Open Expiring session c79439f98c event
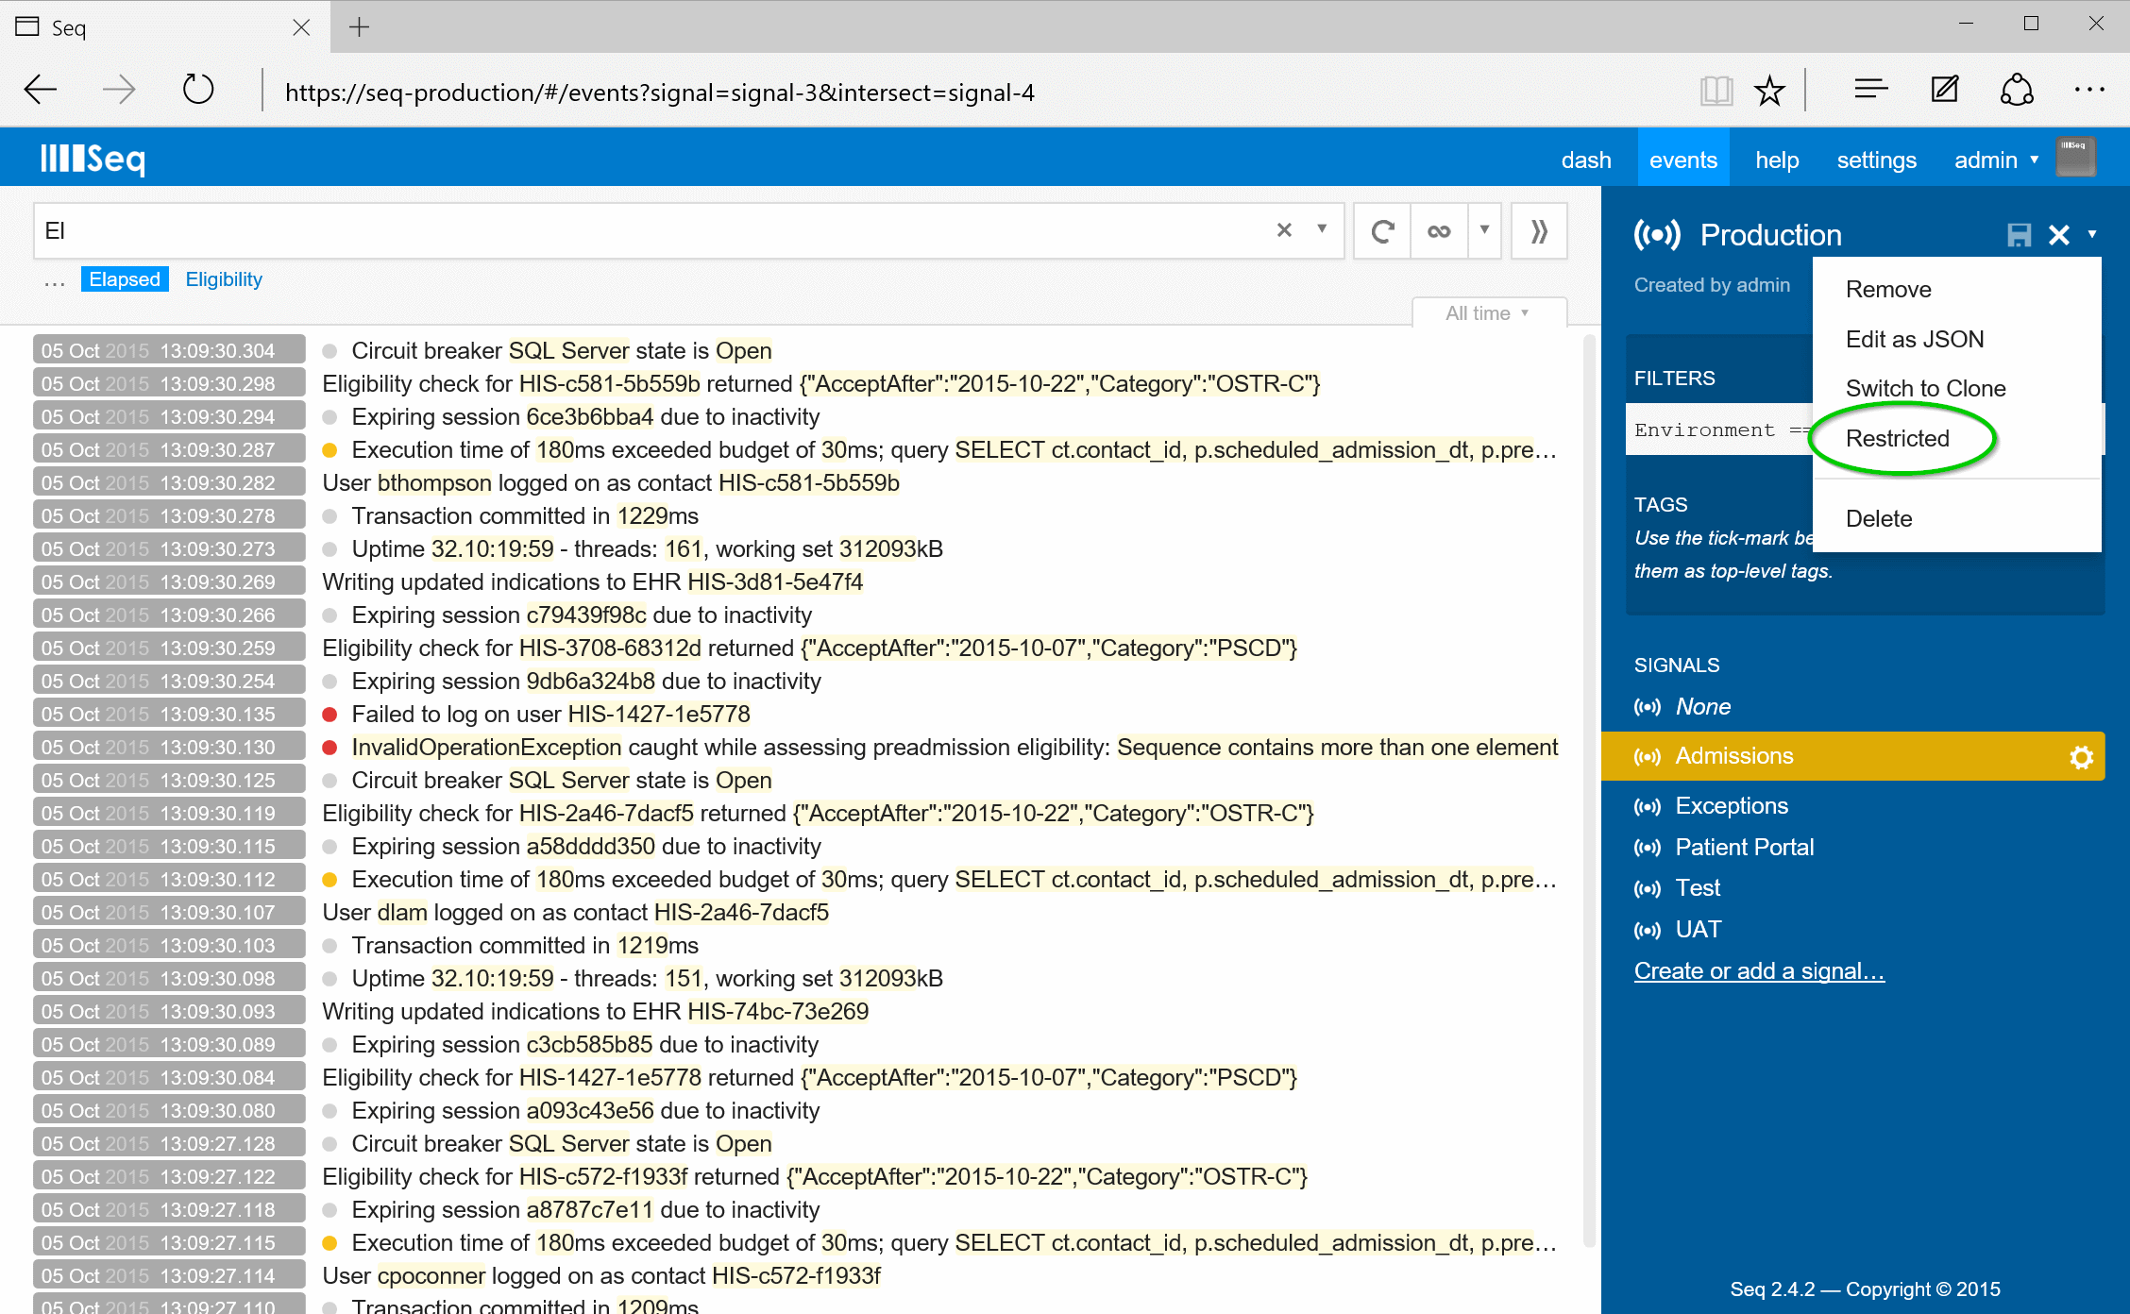Image resolution: width=2130 pixels, height=1314 pixels. pos(582,615)
